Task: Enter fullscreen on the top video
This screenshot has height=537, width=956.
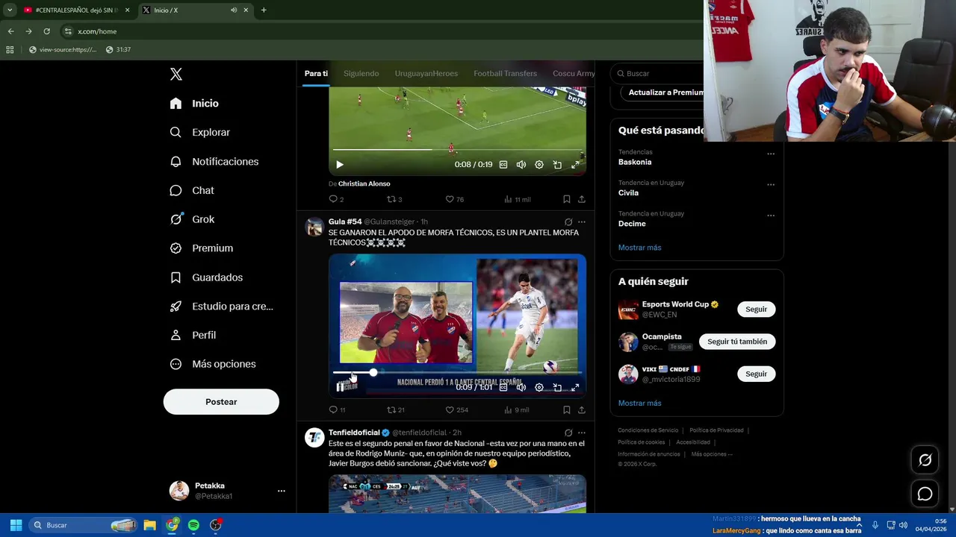Action: coord(575,165)
